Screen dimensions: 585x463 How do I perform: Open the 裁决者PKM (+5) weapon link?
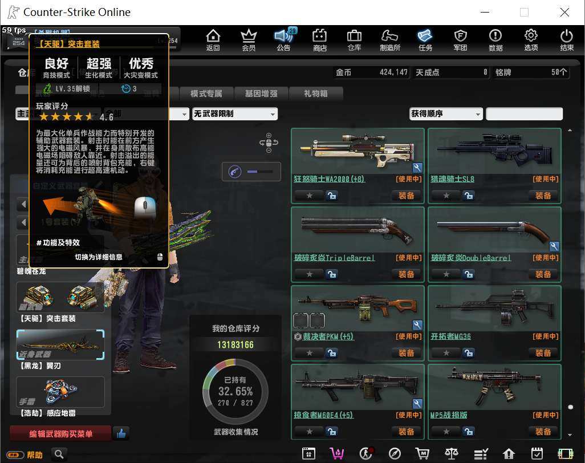tap(328, 336)
